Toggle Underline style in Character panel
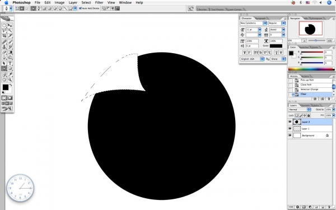This screenshot has width=336, height=210. [277, 53]
